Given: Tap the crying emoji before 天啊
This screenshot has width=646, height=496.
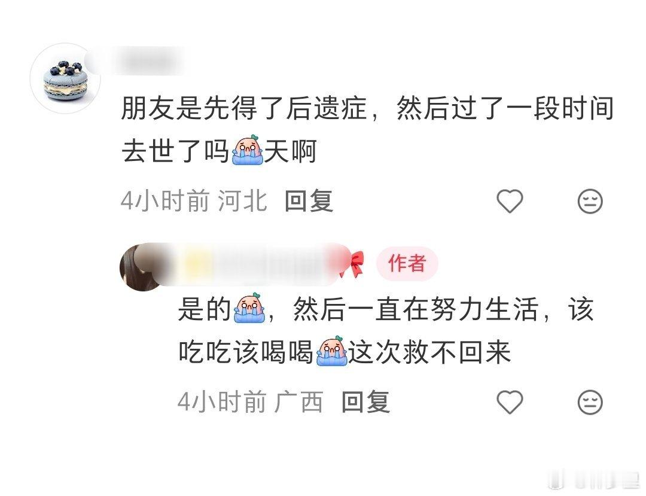Looking at the screenshot, I should pyautogui.click(x=247, y=150).
